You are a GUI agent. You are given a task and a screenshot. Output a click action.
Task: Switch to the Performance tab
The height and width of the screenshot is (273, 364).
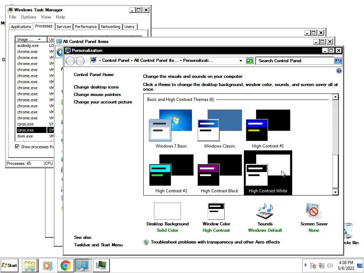coord(86,27)
